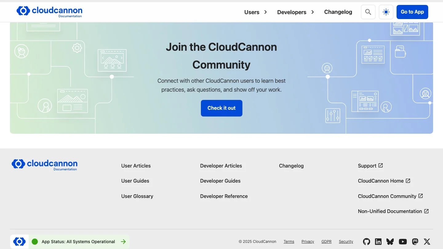Open the LinkedIn social icon
Viewport: 443px width, 249px height.
[x=378, y=242]
